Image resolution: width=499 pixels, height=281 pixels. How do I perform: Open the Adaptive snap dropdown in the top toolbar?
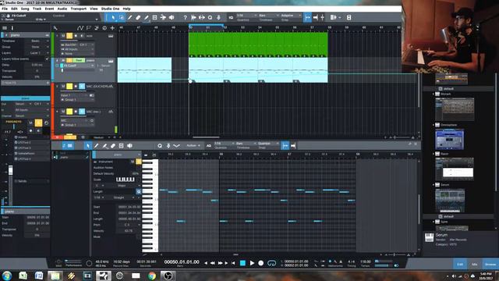pos(291,16)
